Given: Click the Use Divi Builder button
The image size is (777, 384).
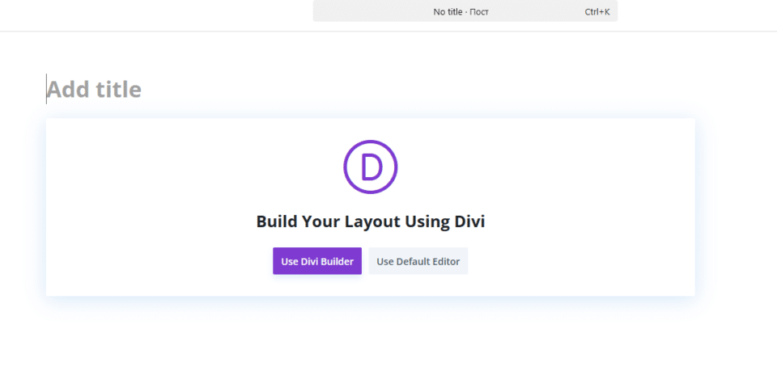Looking at the screenshot, I should [x=317, y=261].
